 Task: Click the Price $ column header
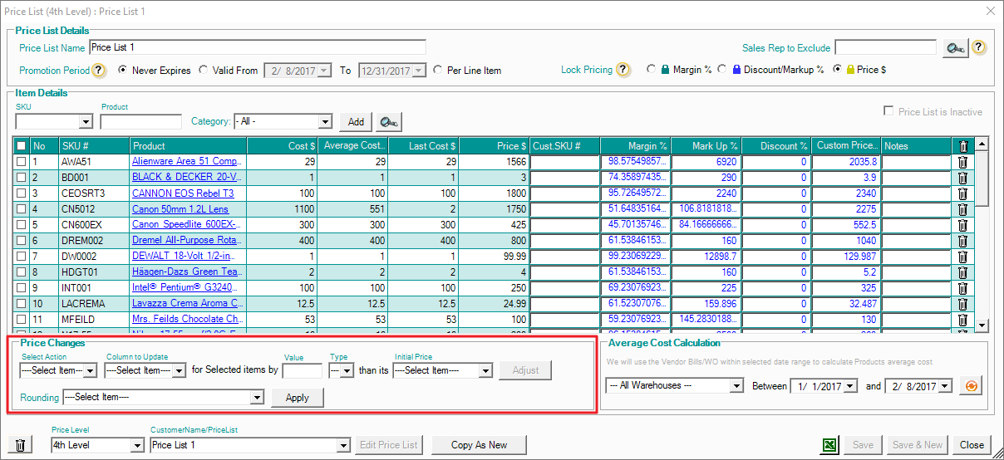[x=495, y=146]
